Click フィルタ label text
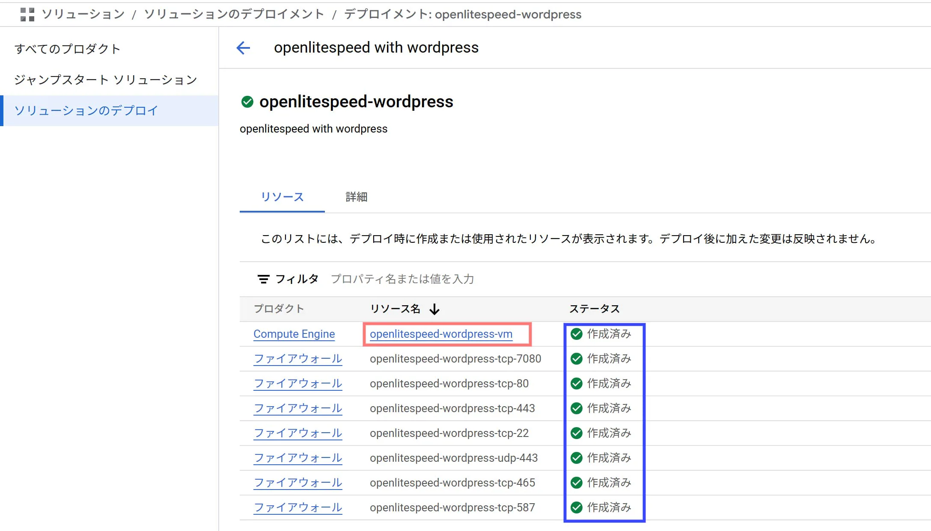 point(297,279)
